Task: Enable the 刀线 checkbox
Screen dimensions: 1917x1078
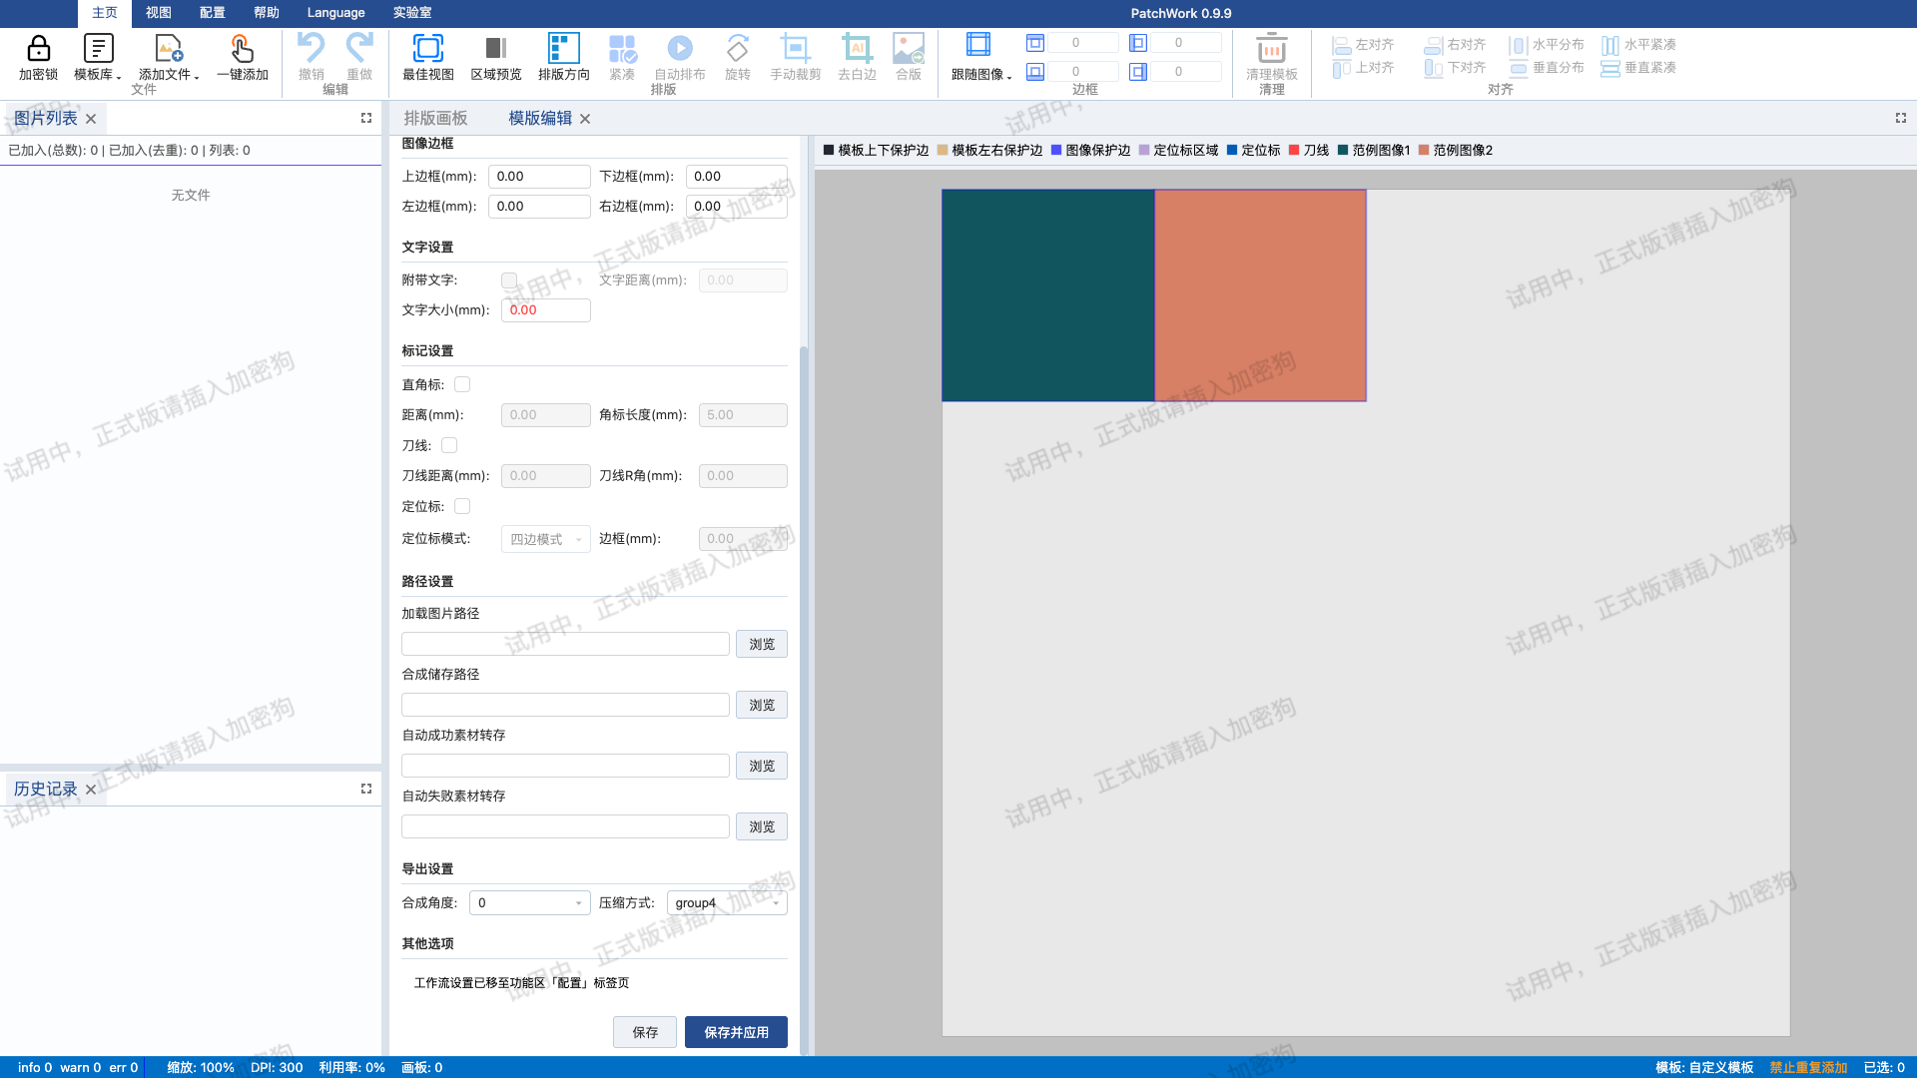Action: click(449, 445)
